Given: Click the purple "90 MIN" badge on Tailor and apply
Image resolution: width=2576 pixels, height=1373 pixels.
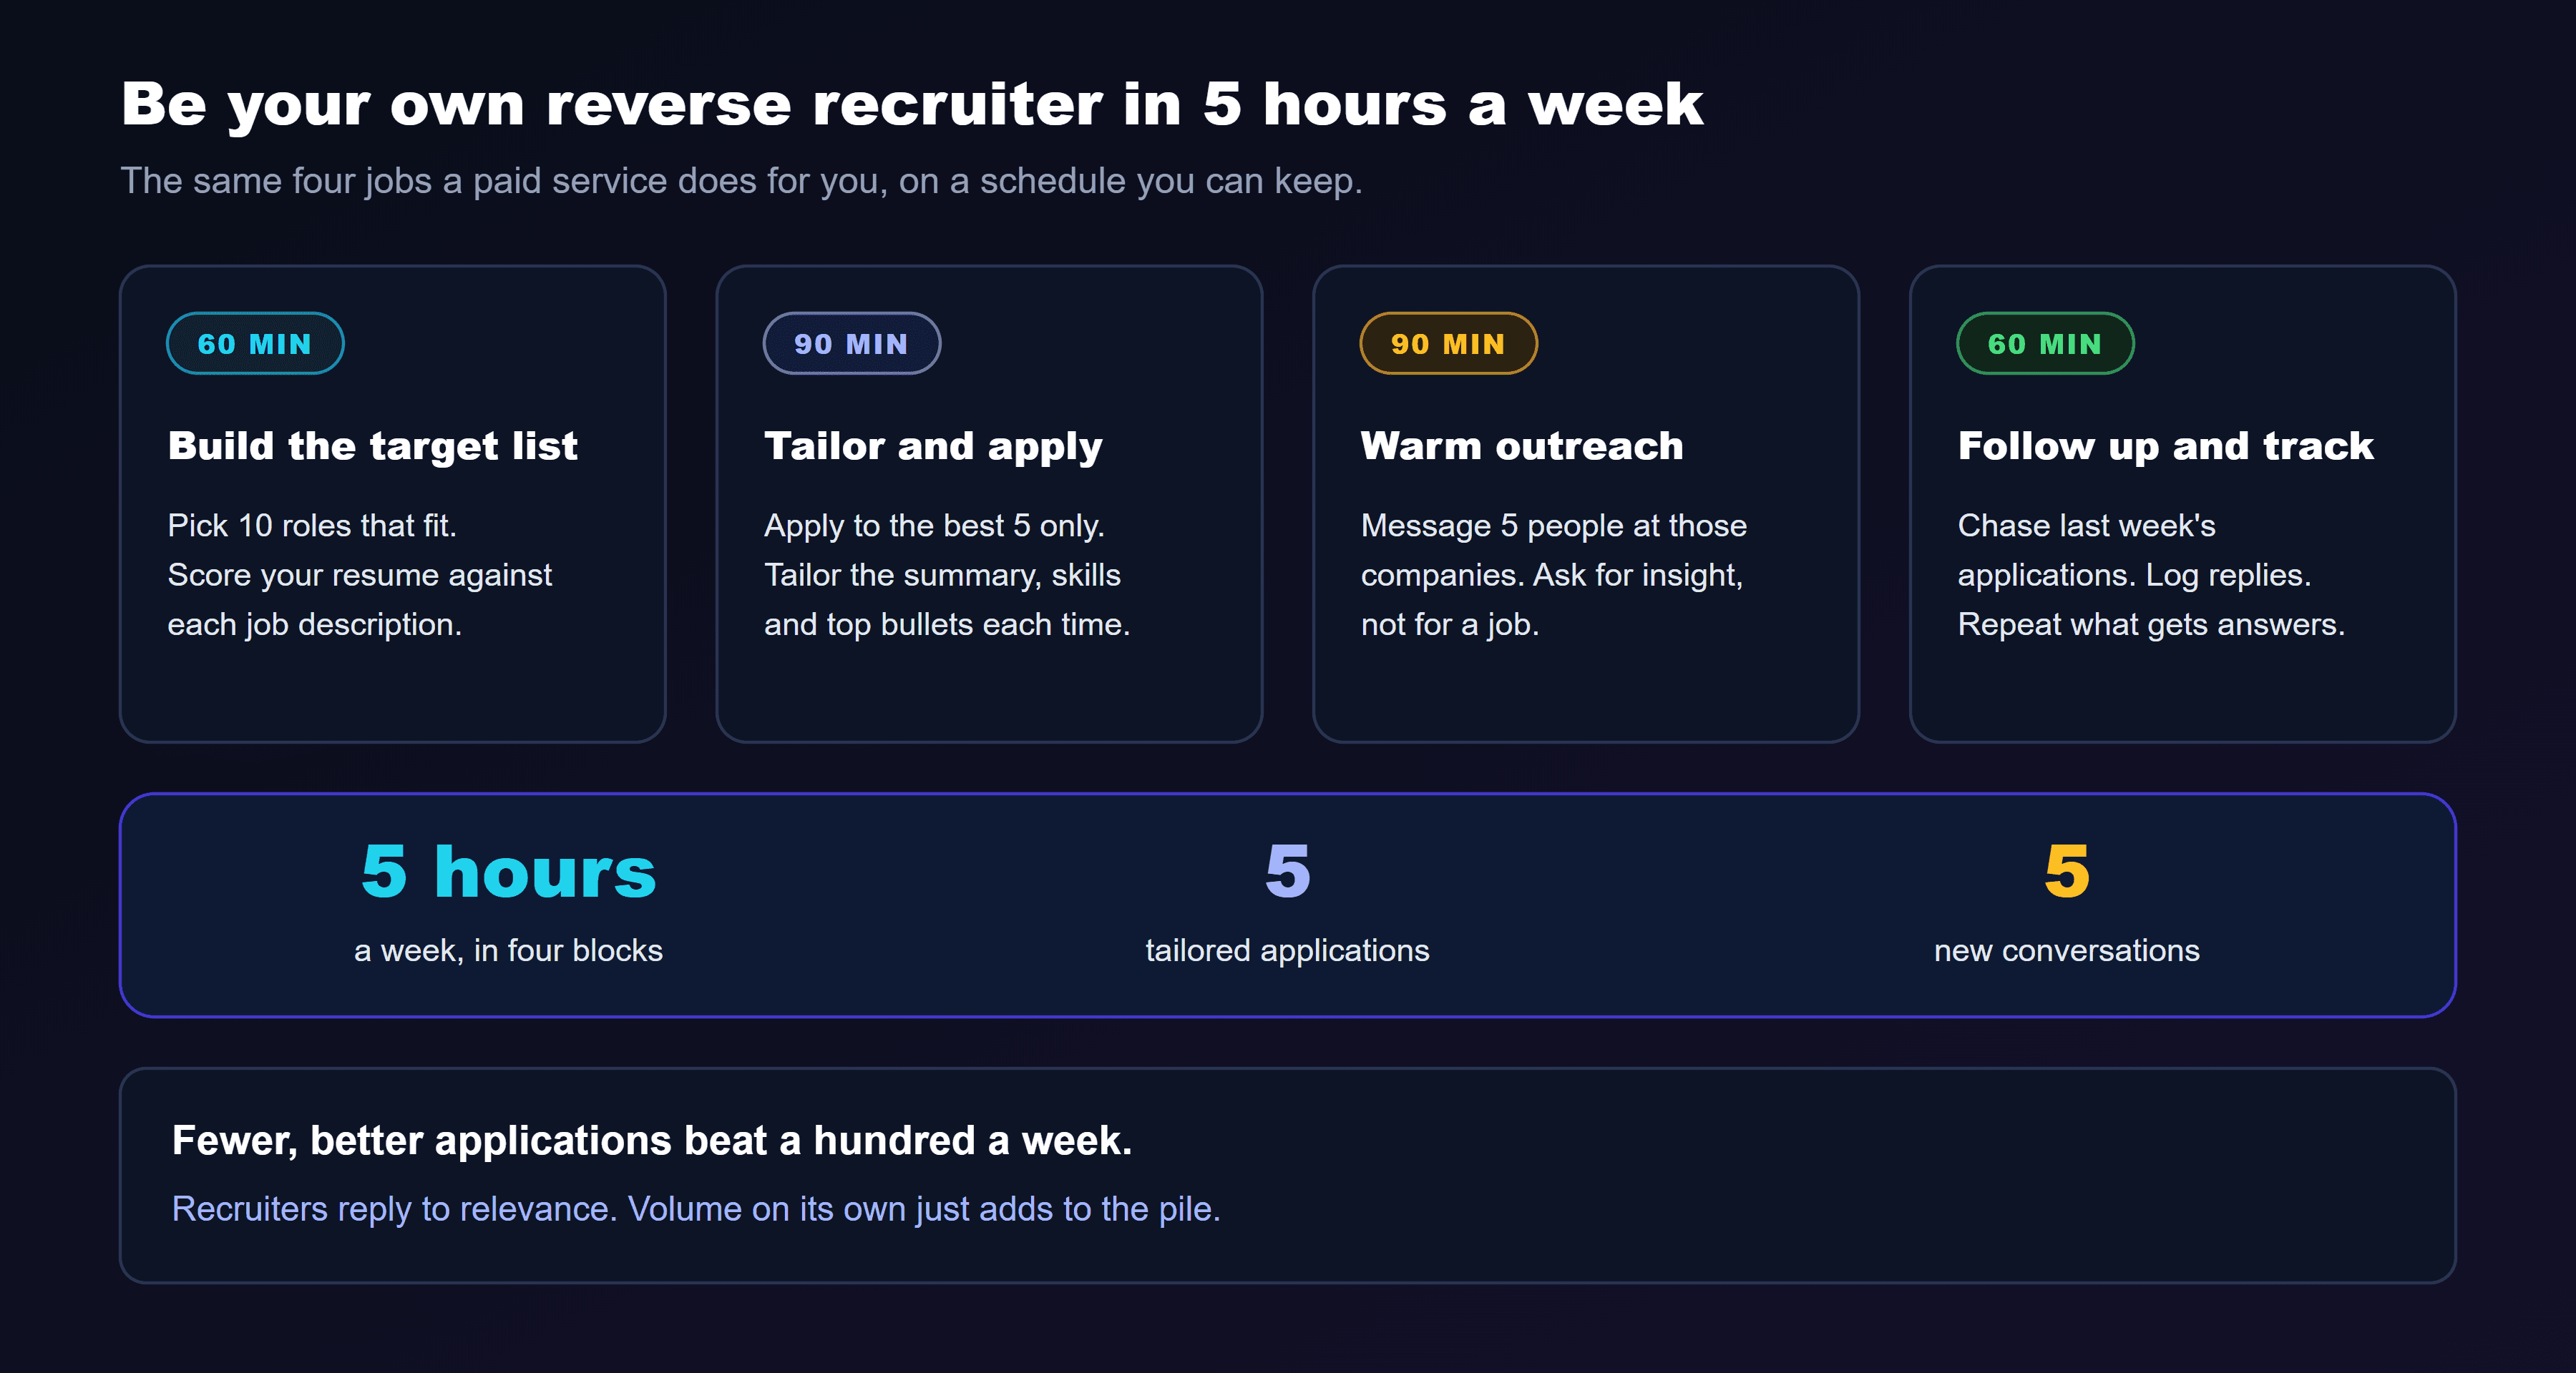Looking at the screenshot, I should tap(851, 344).
